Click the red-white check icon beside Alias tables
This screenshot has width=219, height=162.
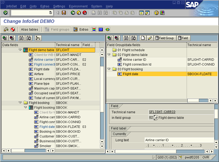click(x=13, y=30)
